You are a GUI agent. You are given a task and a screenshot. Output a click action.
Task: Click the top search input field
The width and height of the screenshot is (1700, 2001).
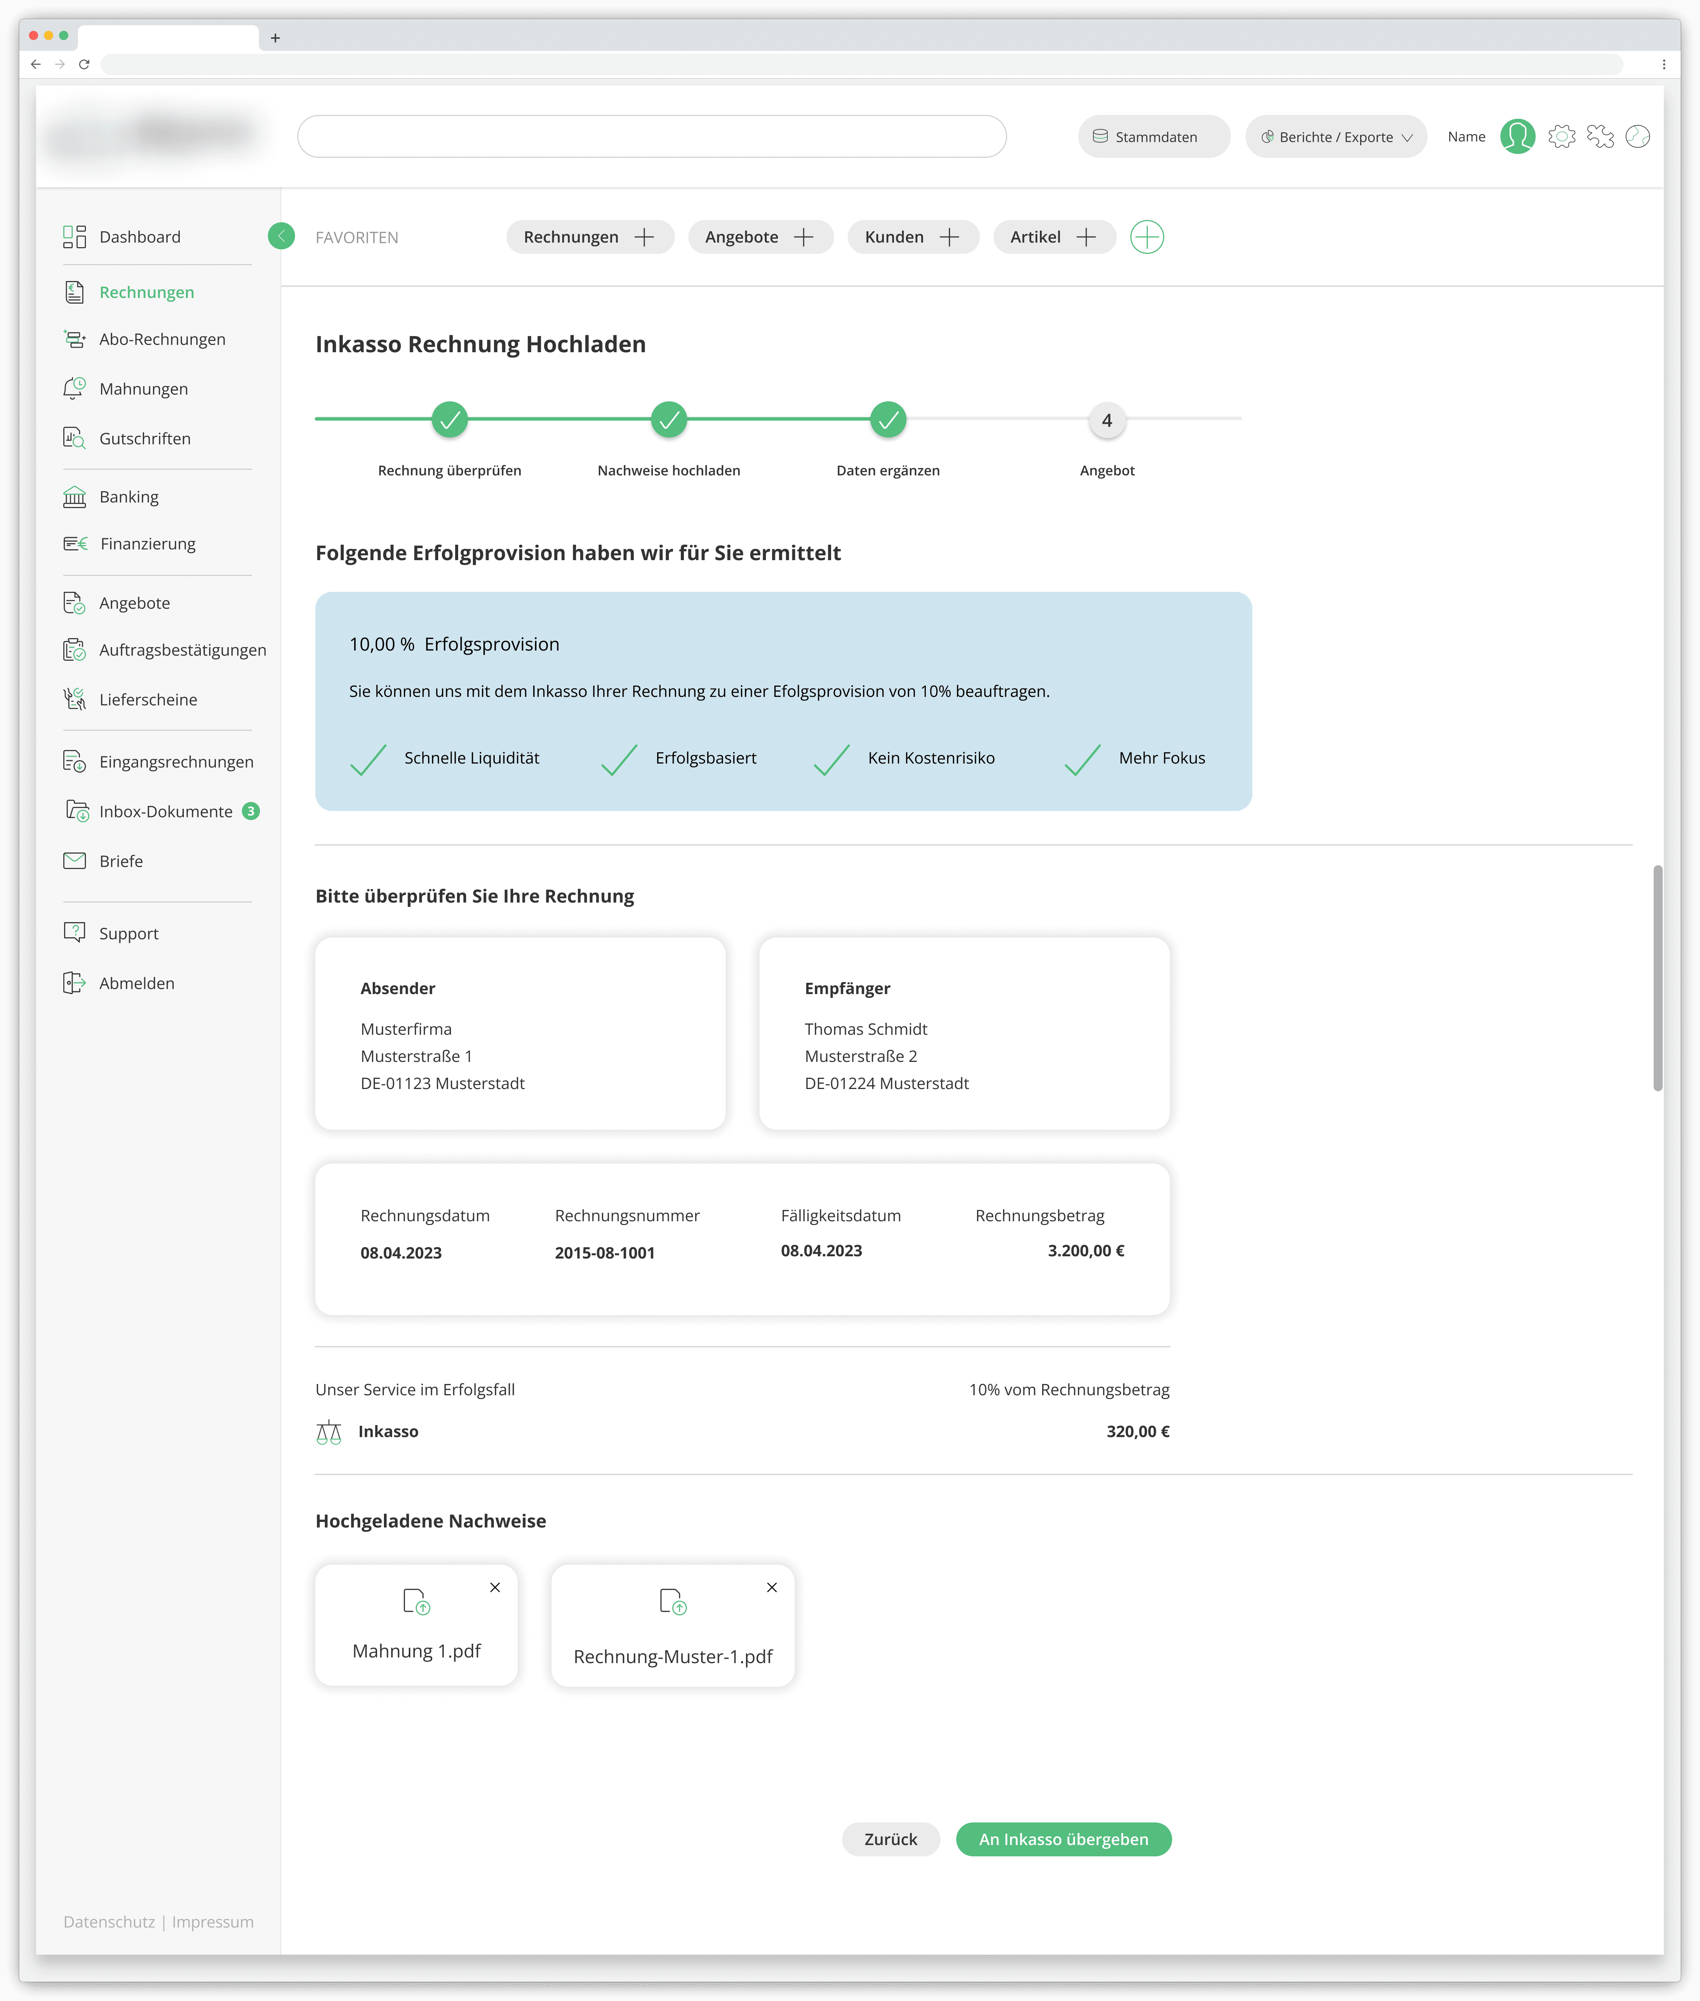tap(651, 137)
